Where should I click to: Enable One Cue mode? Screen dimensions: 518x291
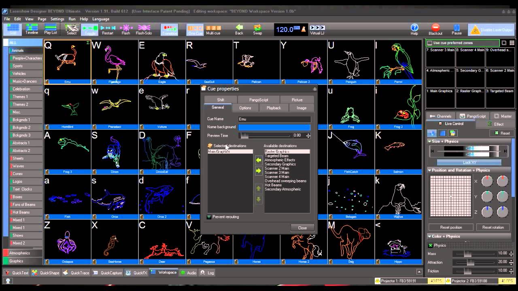(x=195, y=30)
